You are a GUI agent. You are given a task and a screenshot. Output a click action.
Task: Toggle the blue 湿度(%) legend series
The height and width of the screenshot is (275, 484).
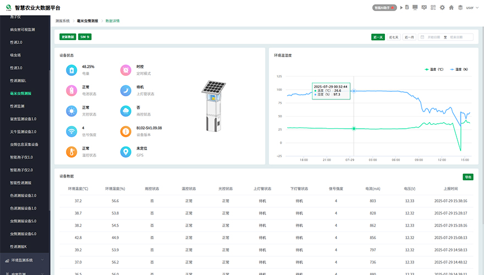click(459, 69)
